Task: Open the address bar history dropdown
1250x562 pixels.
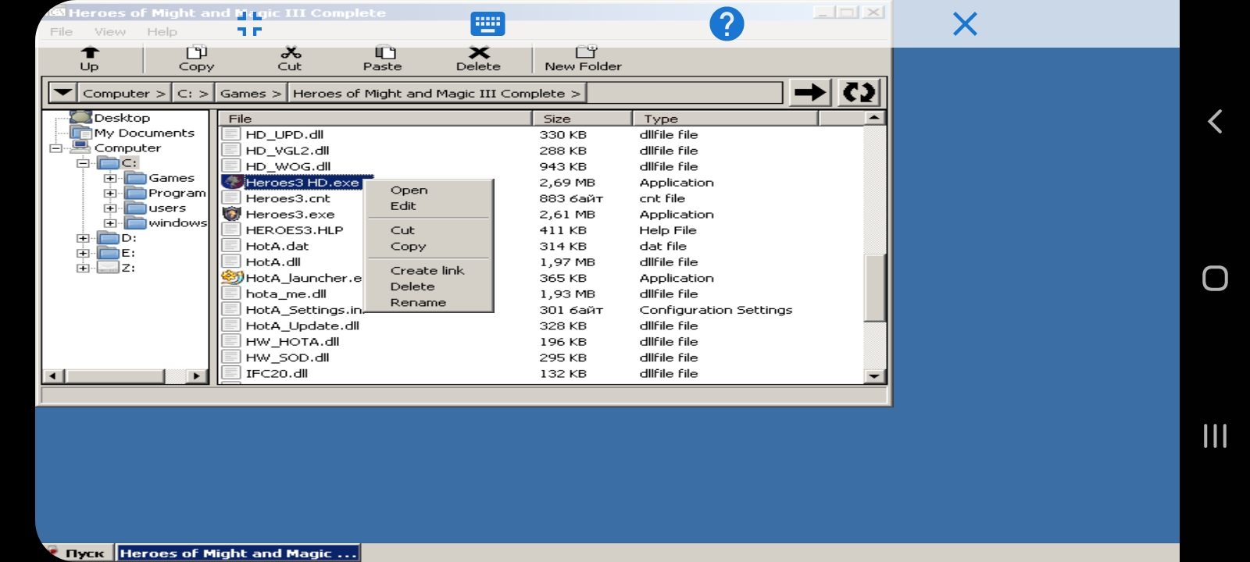Action: pyautogui.click(x=62, y=93)
